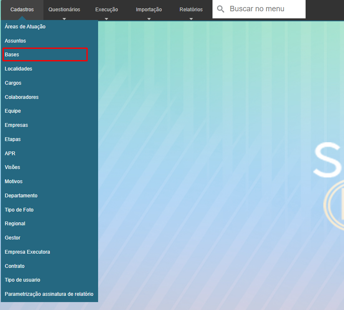Image resolution: width=344 pixels, height=310 pixels.
Task: Expand the Importação dropdown menu
Action: click(149, 10)
